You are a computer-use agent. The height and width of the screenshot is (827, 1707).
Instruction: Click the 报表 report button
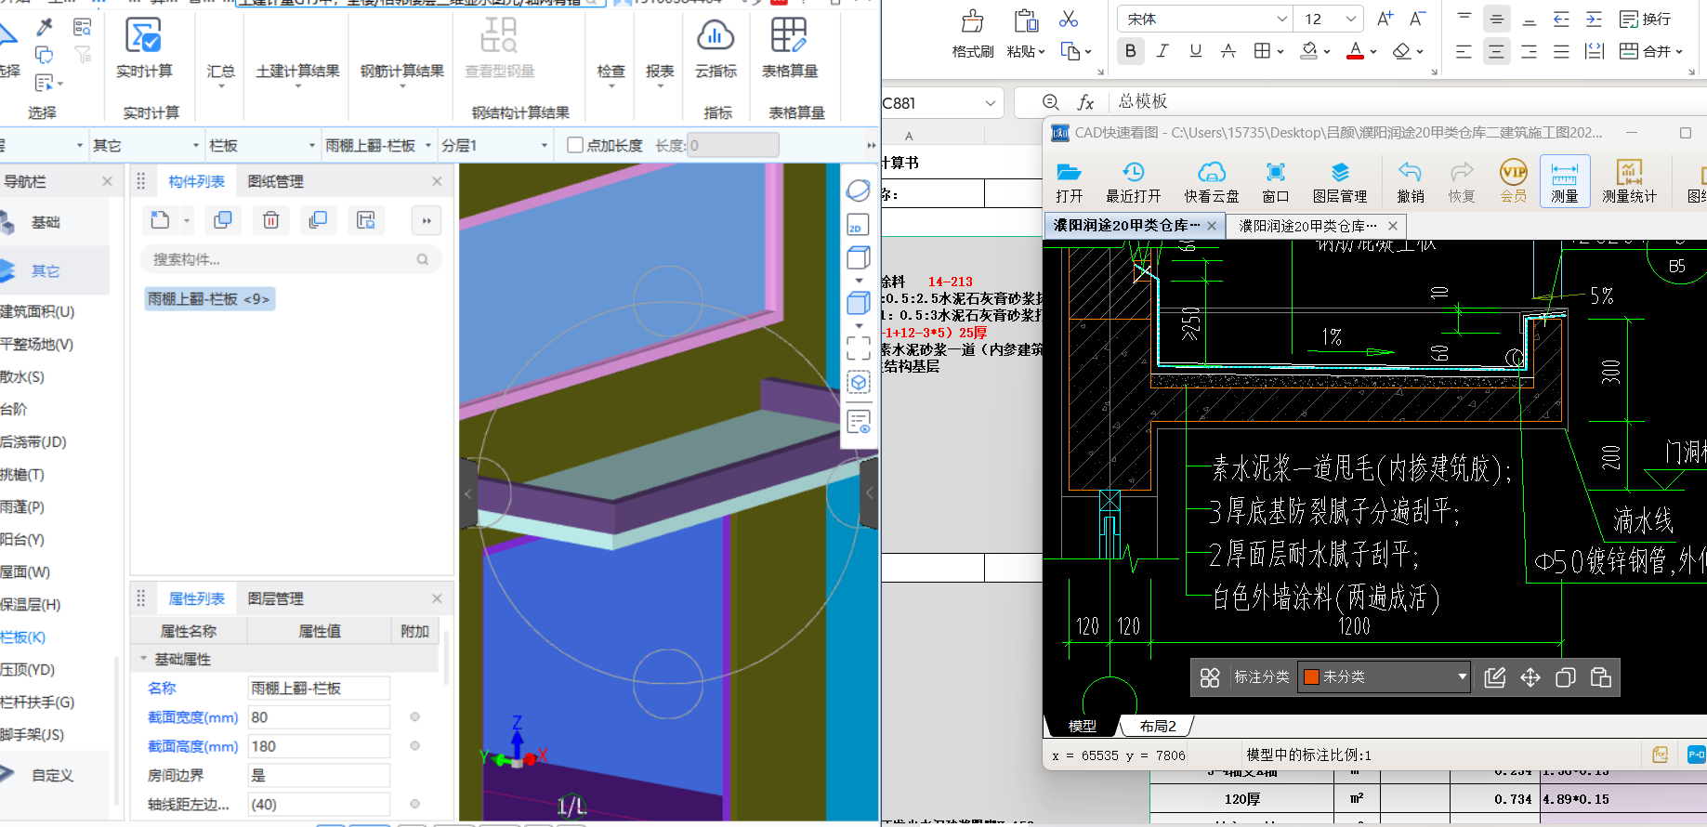[660, 72]
